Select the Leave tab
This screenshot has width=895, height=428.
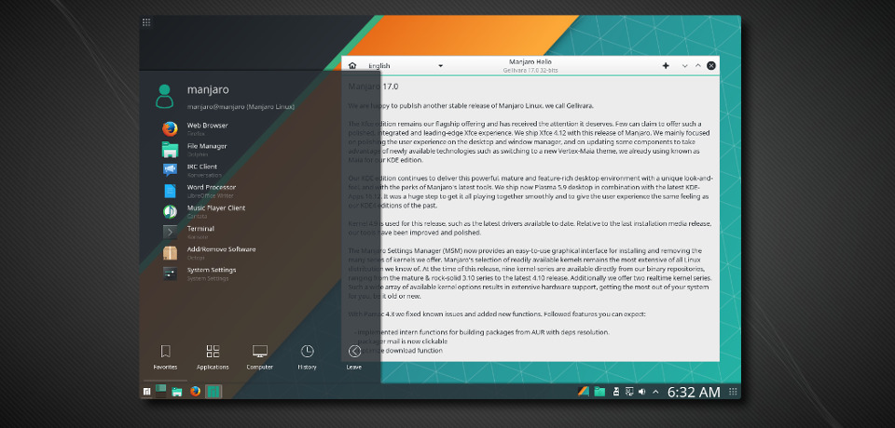click(x=354, y=356)
